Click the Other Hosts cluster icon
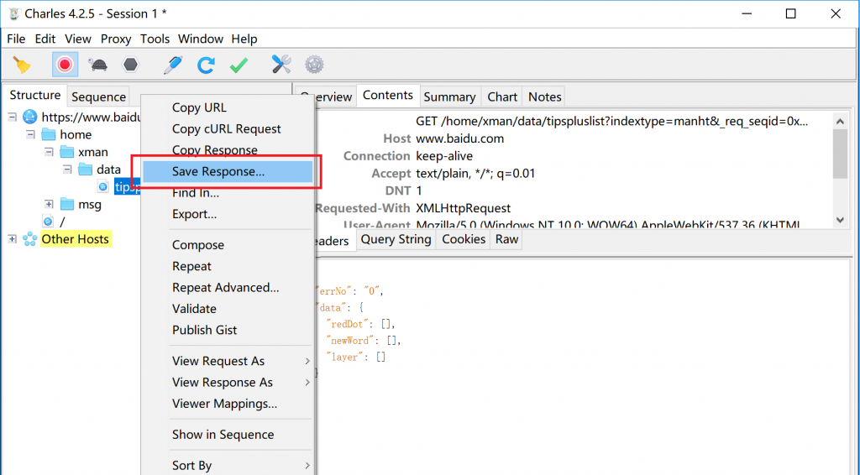The height and width of the screenshot is (475, 860). coord(30,239)
